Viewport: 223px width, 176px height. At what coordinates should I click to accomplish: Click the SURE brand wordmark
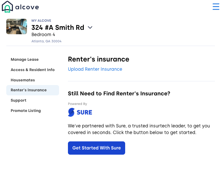[x=84, y=112]
